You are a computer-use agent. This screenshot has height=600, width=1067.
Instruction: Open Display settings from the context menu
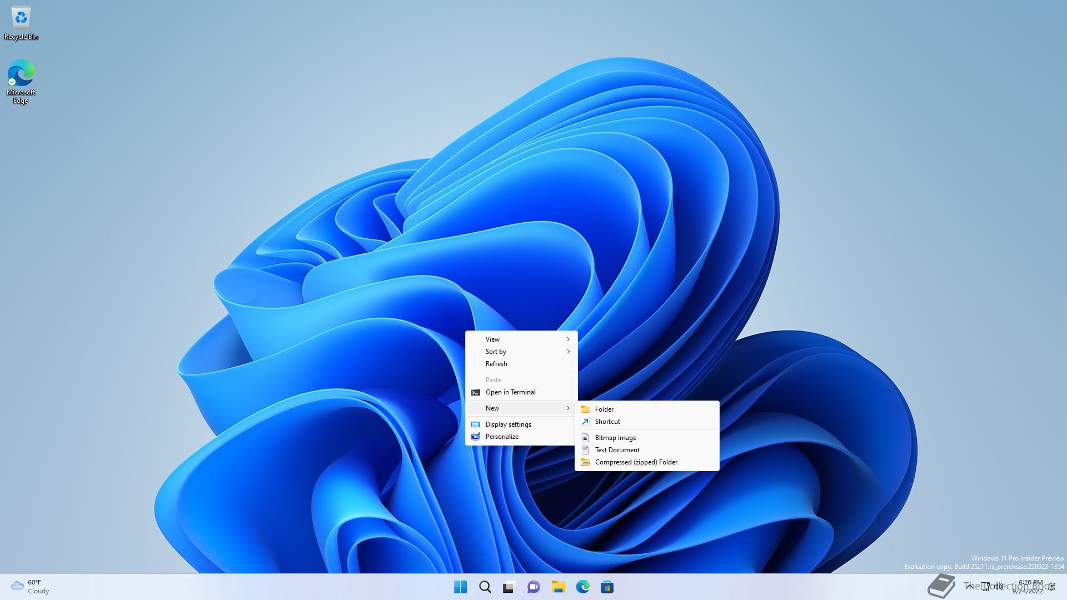click(521, 424)
